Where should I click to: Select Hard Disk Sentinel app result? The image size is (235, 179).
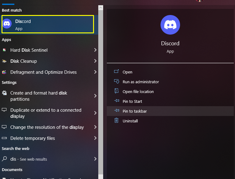click(49, 50)
